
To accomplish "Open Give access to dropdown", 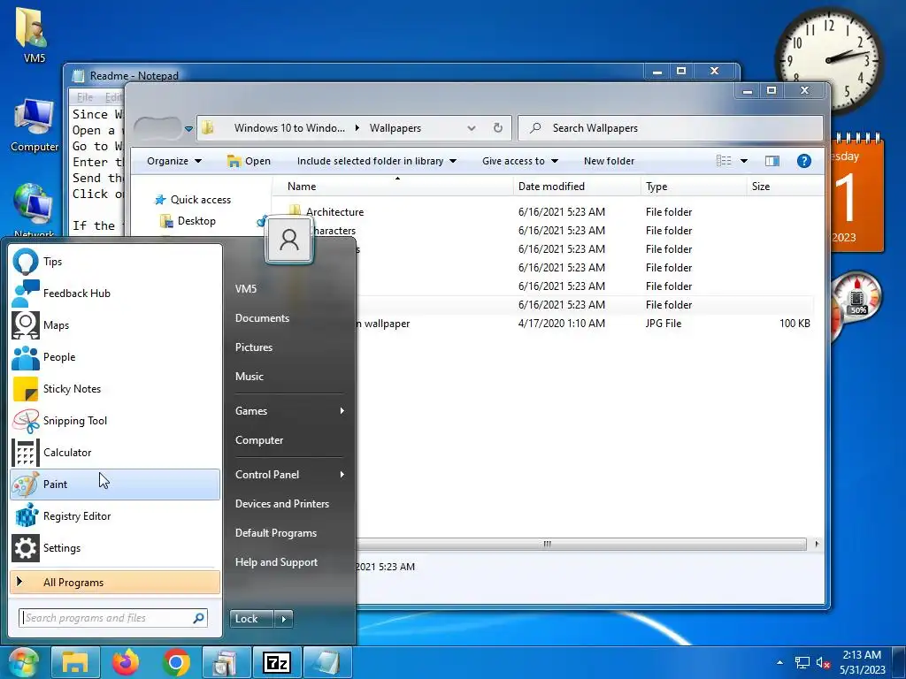I will [x=520, y=161].
